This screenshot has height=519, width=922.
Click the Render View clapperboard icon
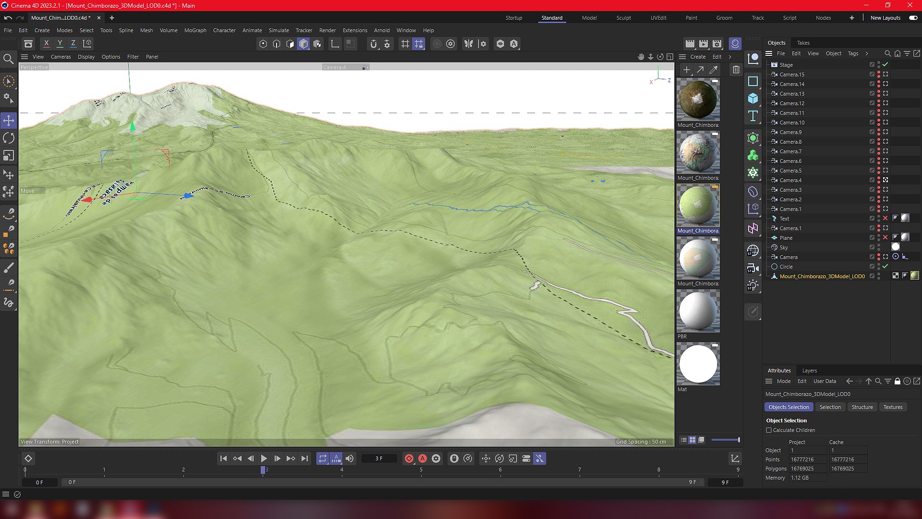[690, 44]
